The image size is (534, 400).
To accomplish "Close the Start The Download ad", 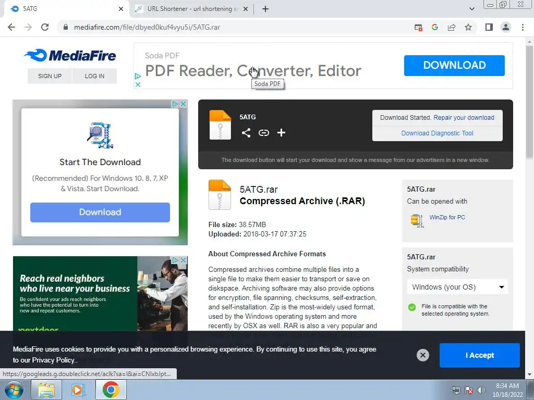I will coord(183,104).
